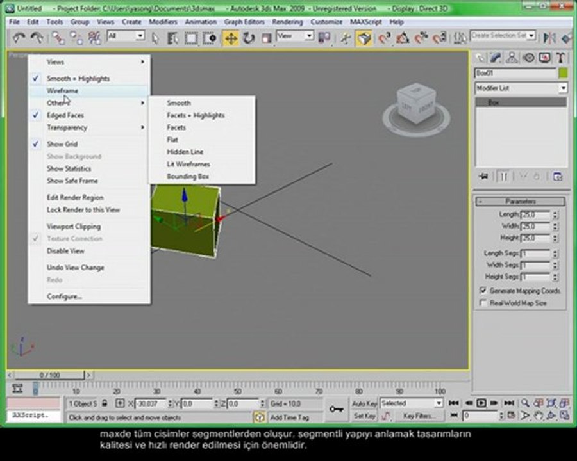The height and width of the screenshot is (461, 577).
Task: Open the Graph Editors menu
Action: (244, 22)
